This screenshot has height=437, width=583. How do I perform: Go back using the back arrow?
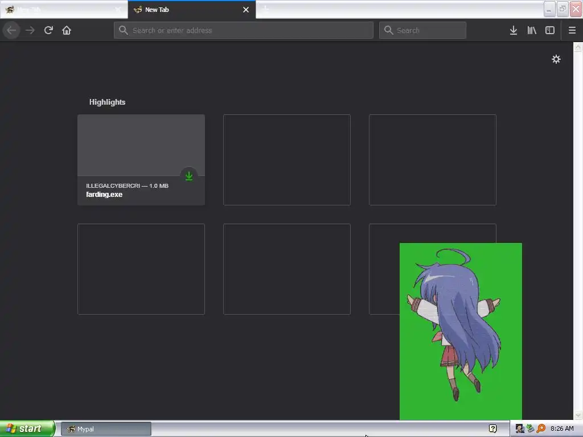[x=11, y=30]
